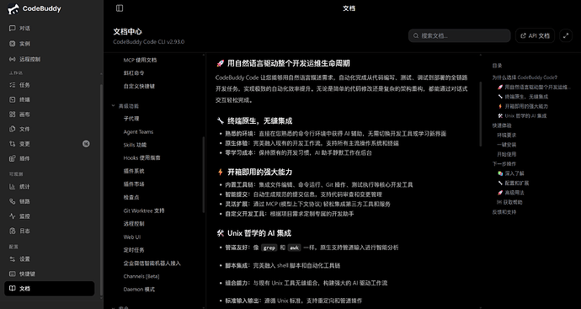The width and height of the screenshot is (581, 309).
Task: Jump to 终端原生，无缝集成 in table of contents
Action: [523, 97]
